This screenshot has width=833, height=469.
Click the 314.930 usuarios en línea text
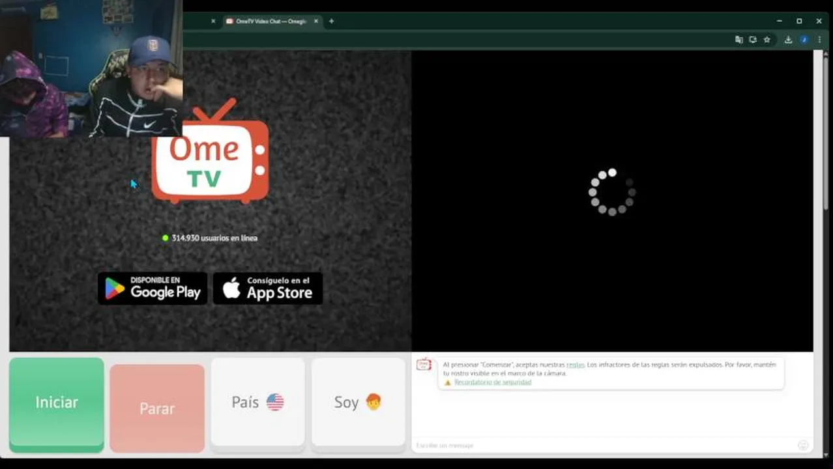click(x=214, y=238)
